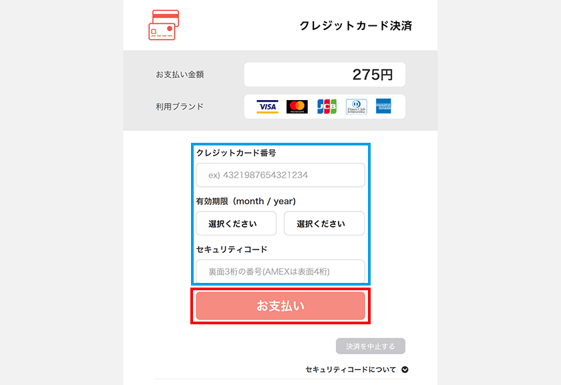Click the セキュリティコード field label
The width and height of the screenshot is (561, 385).
[x=232, y=249]
